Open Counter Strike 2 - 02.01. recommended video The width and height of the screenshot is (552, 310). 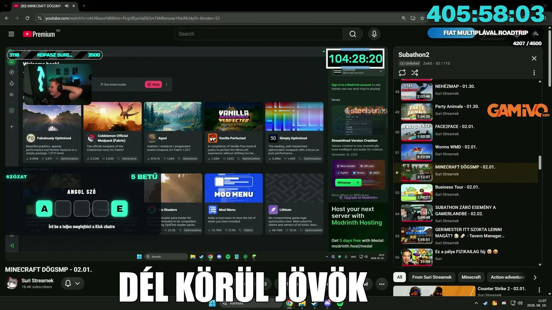tap(502, 288)
